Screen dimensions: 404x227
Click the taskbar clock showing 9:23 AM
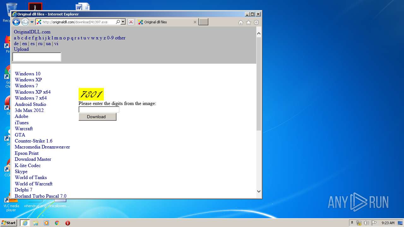click(388, 223)
